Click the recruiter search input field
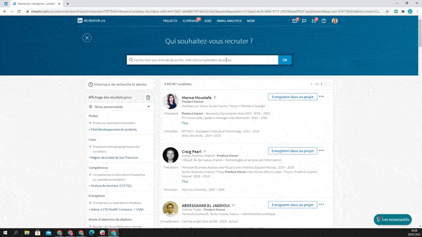Viewport: 422px width, 237px height. click(x=202, y=60)
